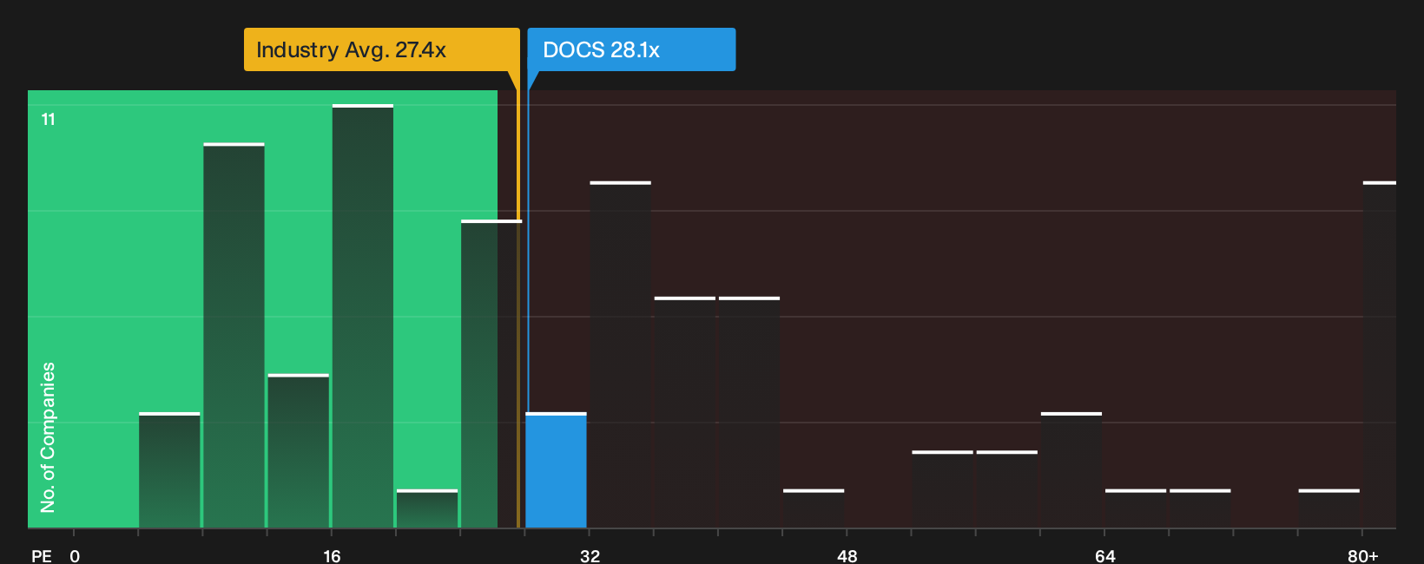
Task: Select the blue DOCS histogram bar
Action: tap(556, 470)
